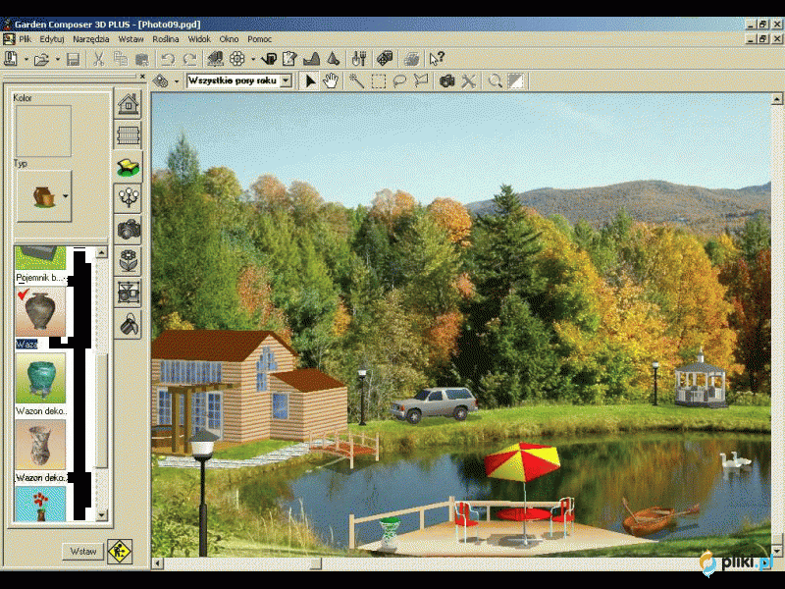785x589 pixels.
Task: Open the Widok menu
Action: point(199,39)
